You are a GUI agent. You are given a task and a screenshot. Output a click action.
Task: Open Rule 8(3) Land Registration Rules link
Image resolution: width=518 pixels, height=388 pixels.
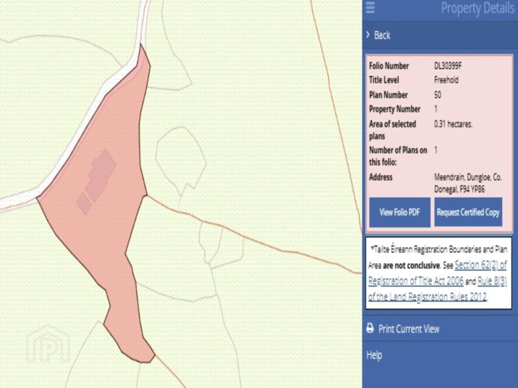tap(492, 281)
